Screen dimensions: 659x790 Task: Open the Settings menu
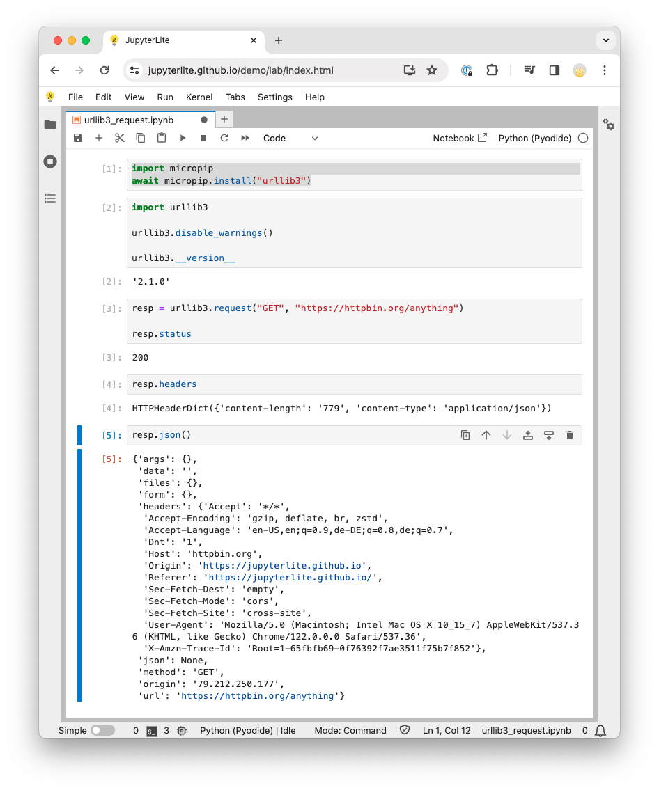click(x=274, y=97)
